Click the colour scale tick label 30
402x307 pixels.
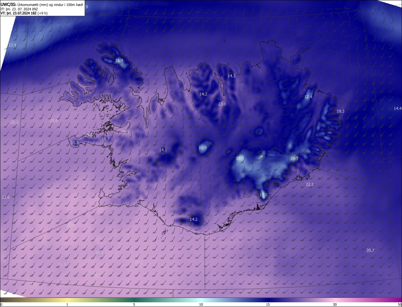pyautogui.click(x=335, y=304)
